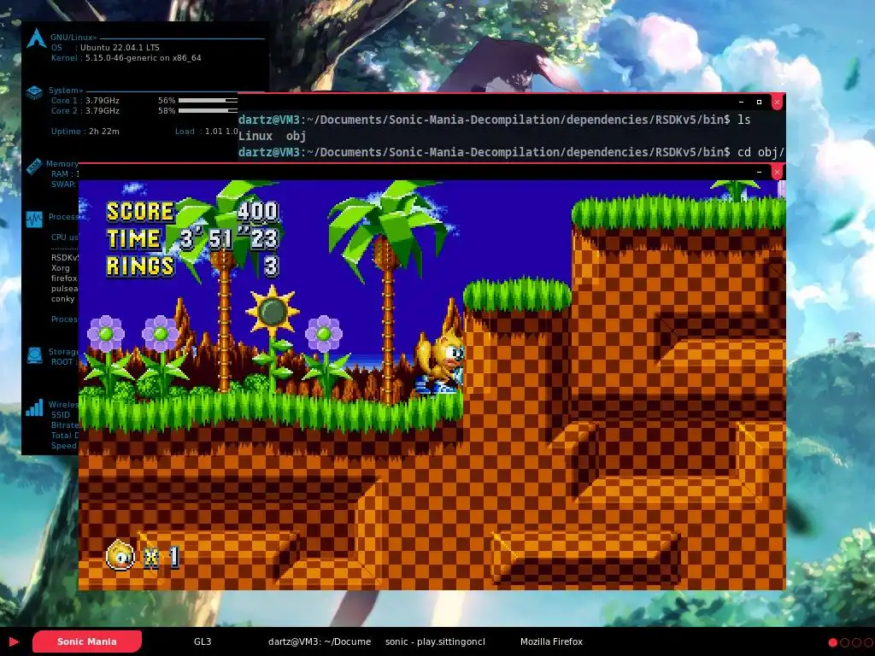Click the ring count 3 in HUD
Image resolution: width=875 pixels, height=656 pixels.
pyautogui.click(x=271, y=266)
